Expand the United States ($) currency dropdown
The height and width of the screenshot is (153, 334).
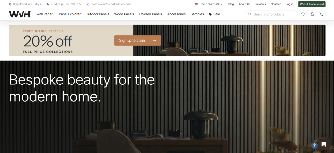[x=209, y=4]
